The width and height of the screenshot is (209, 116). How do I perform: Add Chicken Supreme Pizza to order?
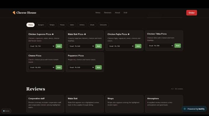[x=59, y=46]
